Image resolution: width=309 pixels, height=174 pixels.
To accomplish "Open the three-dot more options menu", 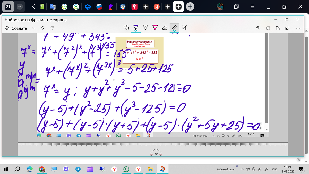I will 298,28.
